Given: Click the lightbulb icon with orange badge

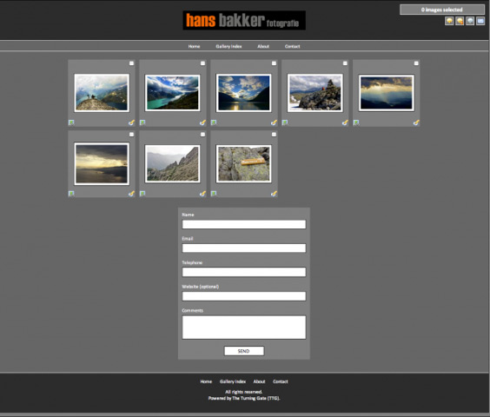Looking at the screenshot, I should pyautogui.click(x=460, y=21).
